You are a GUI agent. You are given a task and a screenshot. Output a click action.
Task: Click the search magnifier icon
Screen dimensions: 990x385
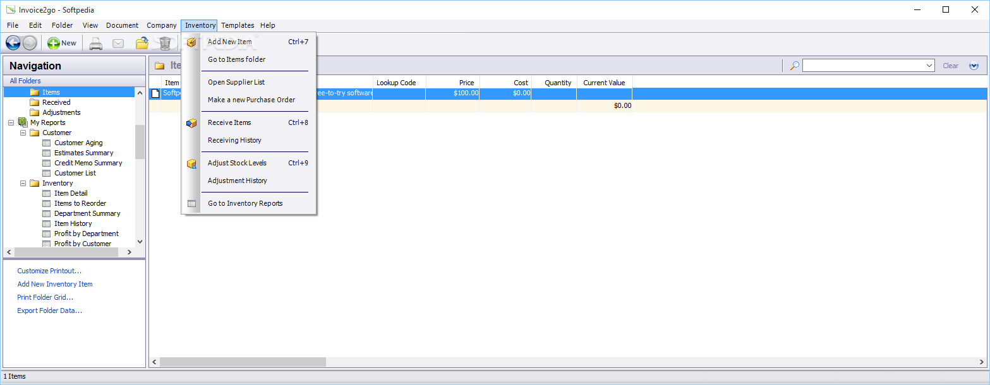coord(794,66)
